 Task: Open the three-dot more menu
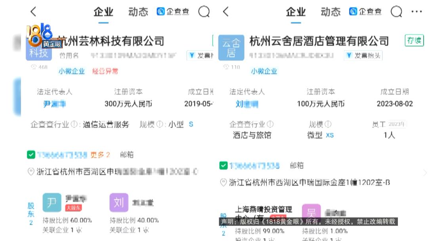click(x=417, y=11)
